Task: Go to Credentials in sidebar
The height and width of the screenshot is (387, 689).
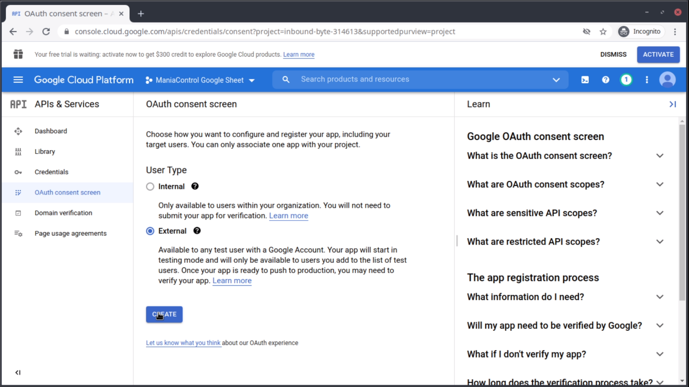Action: 51,172
